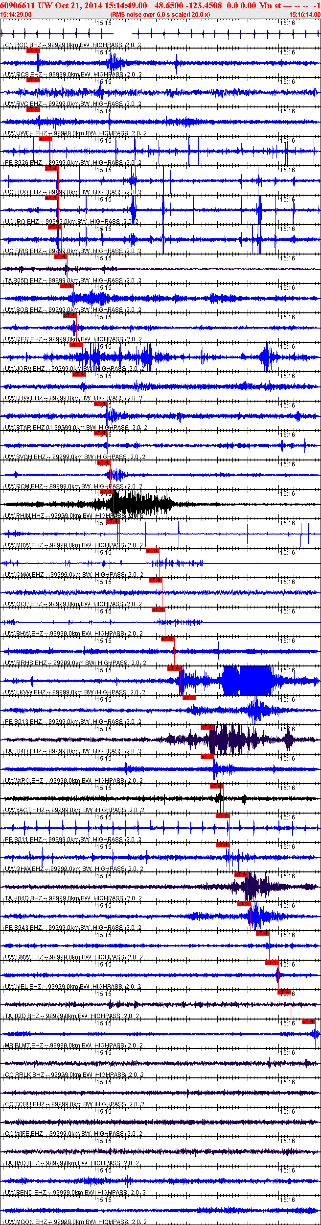Click the UW UWFH EHZ station label
The image size is (321, 1225).
(26, 133)
